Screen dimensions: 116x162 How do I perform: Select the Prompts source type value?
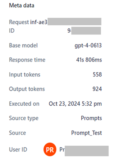coord(91,118)
